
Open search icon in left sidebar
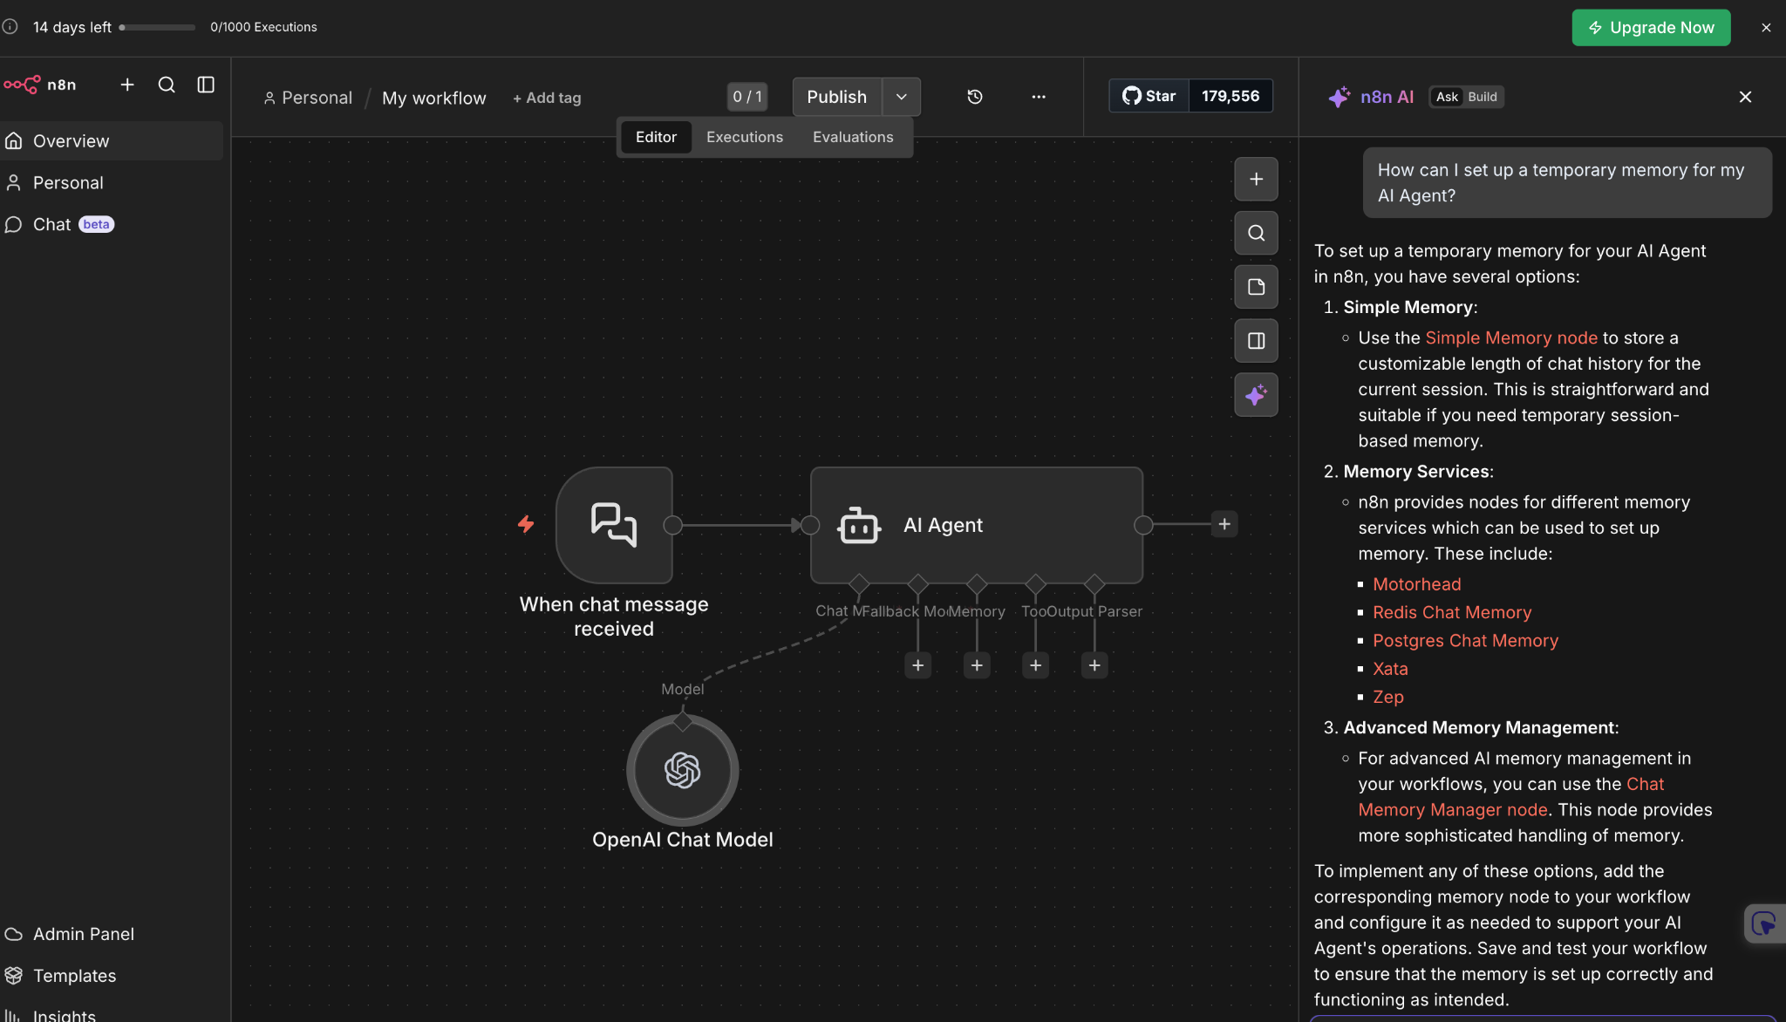coord(167,85)
